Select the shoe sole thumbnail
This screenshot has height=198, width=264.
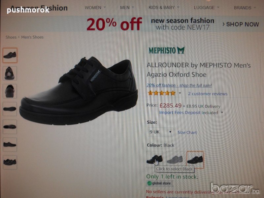tap(10, 109)
